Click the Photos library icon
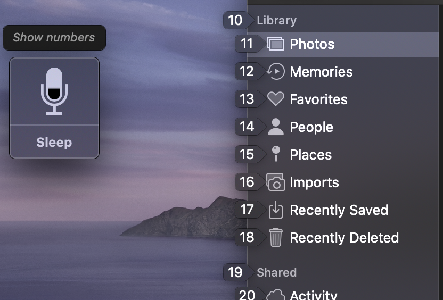Screen dimensions: 443x300 [275, 44]
